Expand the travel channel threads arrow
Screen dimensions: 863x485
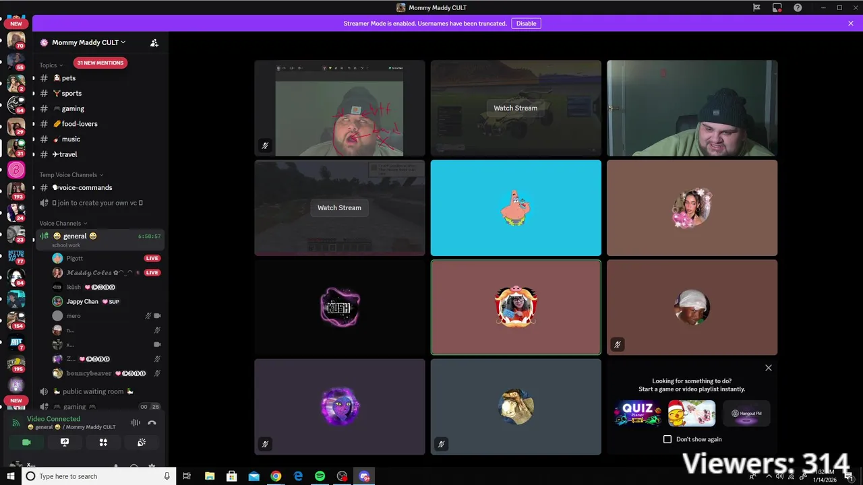34,154
